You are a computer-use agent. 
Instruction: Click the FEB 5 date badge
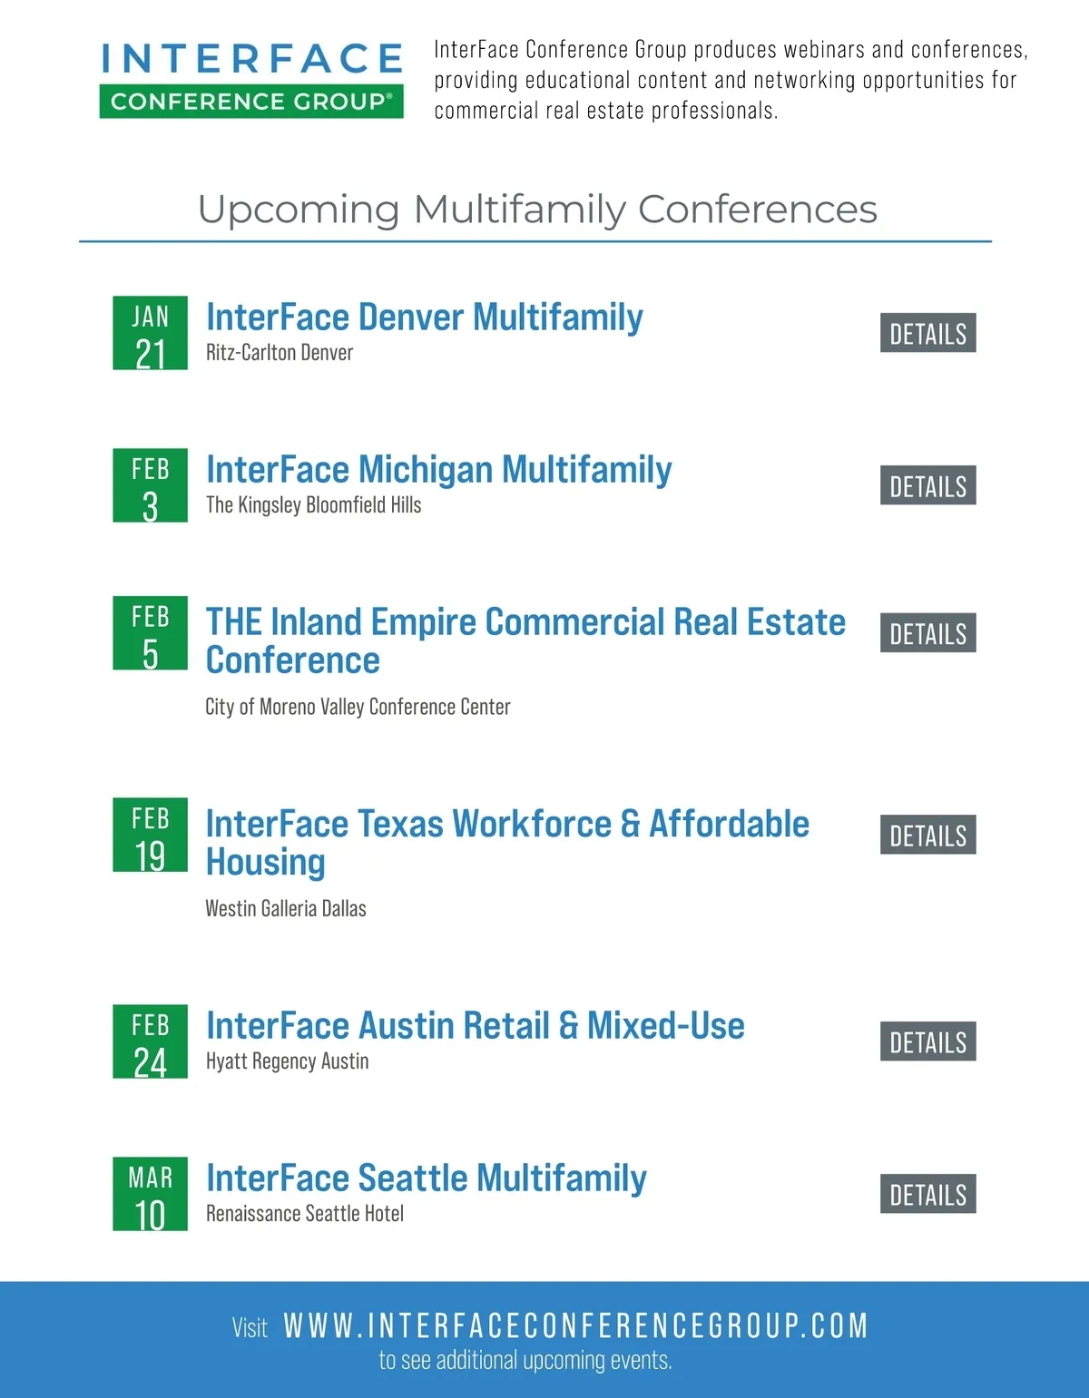click(150, 633)
